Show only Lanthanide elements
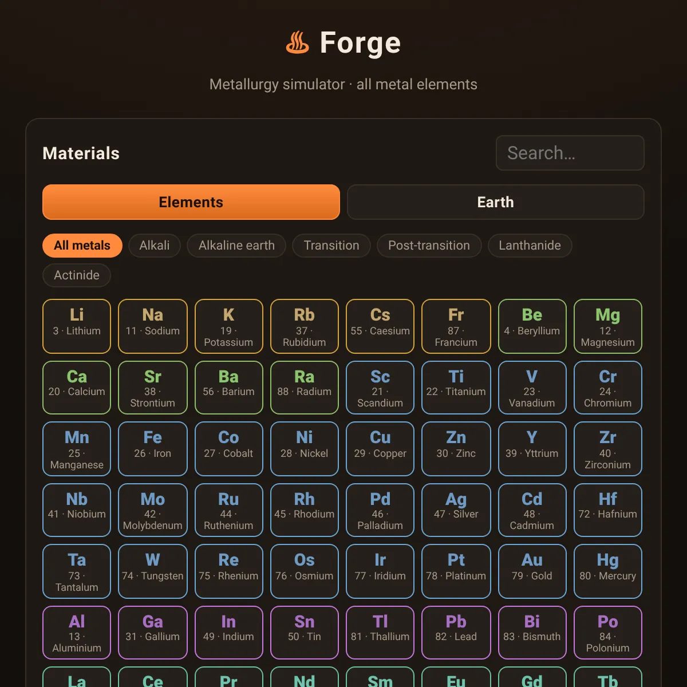The image size is (687, 687). (530, 246)
